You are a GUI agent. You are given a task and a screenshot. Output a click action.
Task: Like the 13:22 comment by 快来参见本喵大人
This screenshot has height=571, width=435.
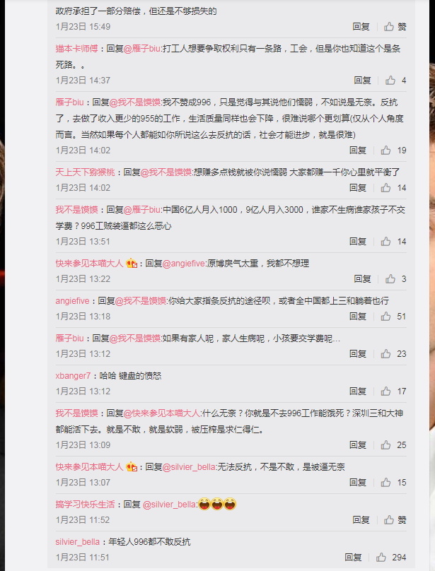coord(391,279)
